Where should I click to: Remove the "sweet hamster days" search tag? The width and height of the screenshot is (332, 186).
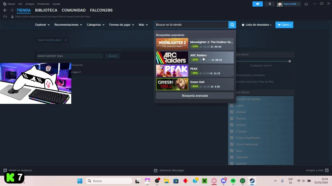click(66, 40)
